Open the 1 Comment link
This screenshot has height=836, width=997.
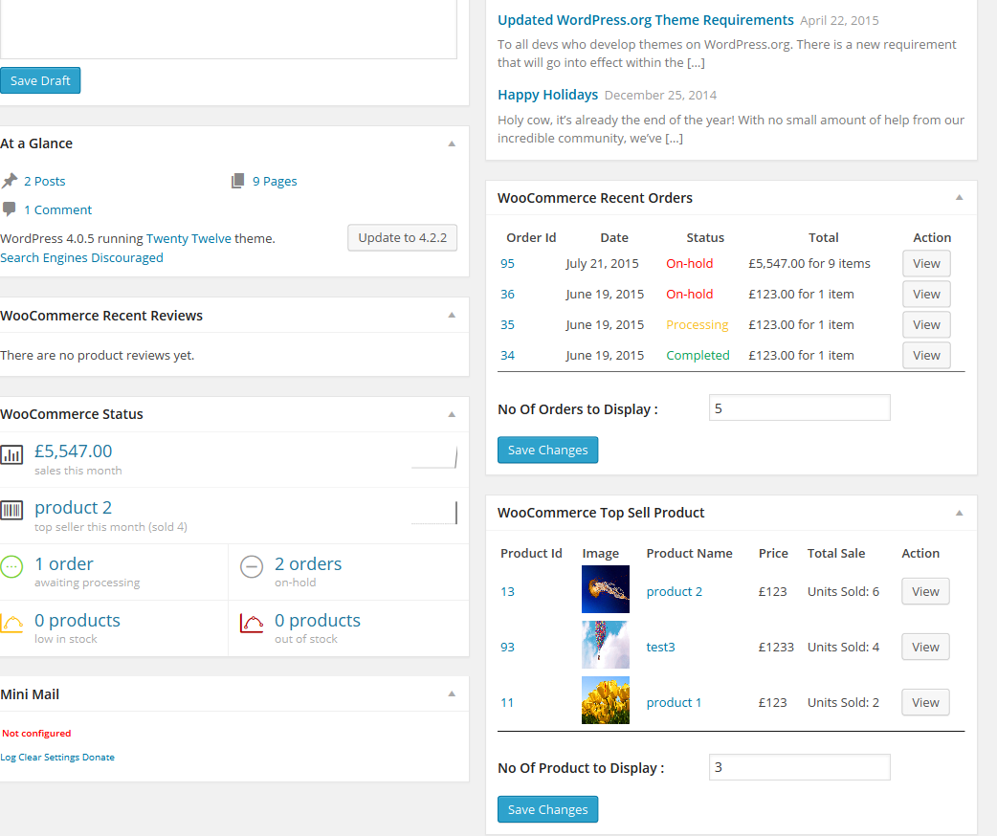tap(57, 209)
